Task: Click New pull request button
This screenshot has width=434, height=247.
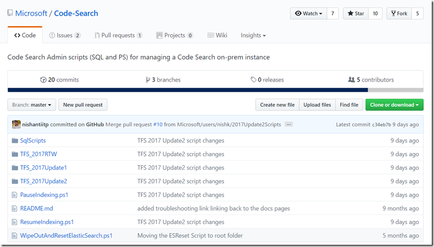Action: click(83, 104)
